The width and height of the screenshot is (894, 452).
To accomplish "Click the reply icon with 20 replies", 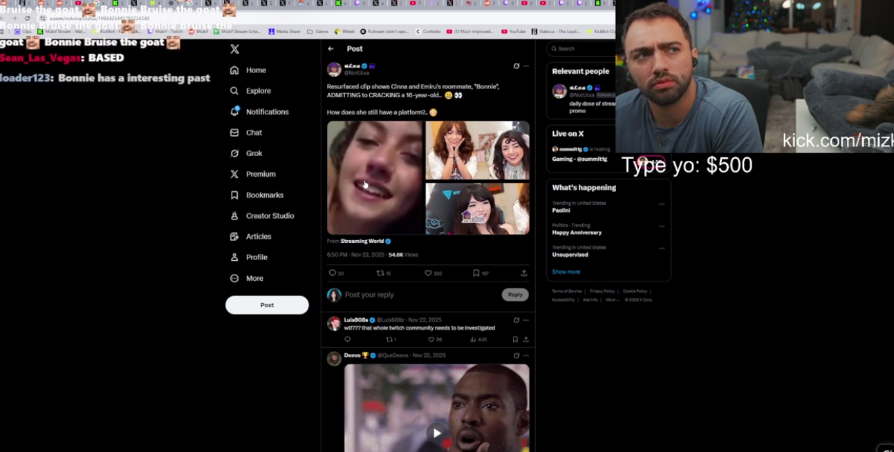I will [x=336, y=273].
